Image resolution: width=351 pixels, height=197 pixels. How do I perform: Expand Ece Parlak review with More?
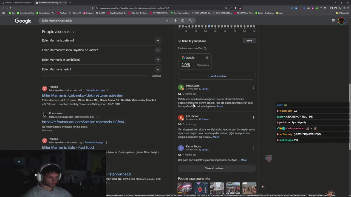[x=216, y=137]
